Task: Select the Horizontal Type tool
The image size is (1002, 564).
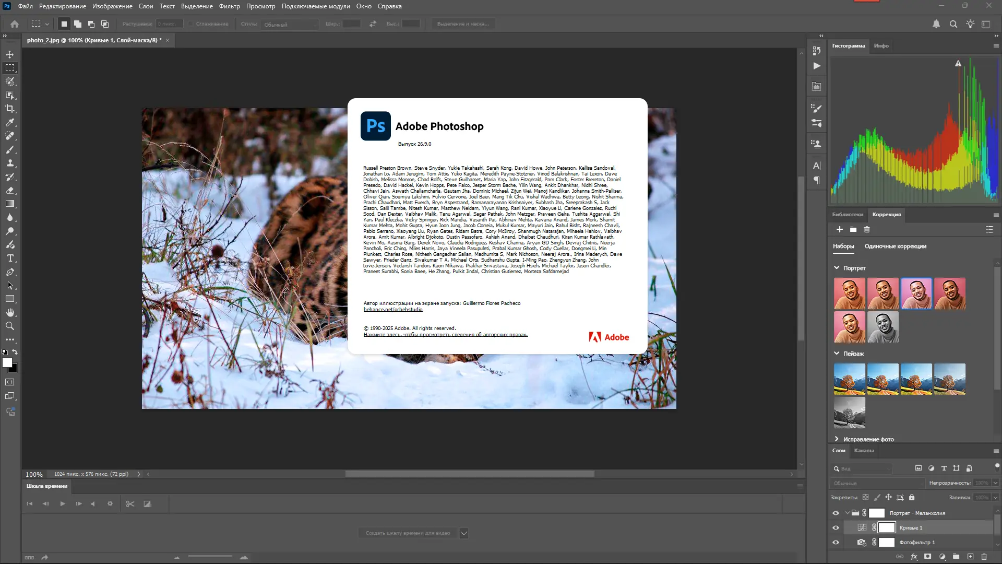Action: click(x=9, y=258)
